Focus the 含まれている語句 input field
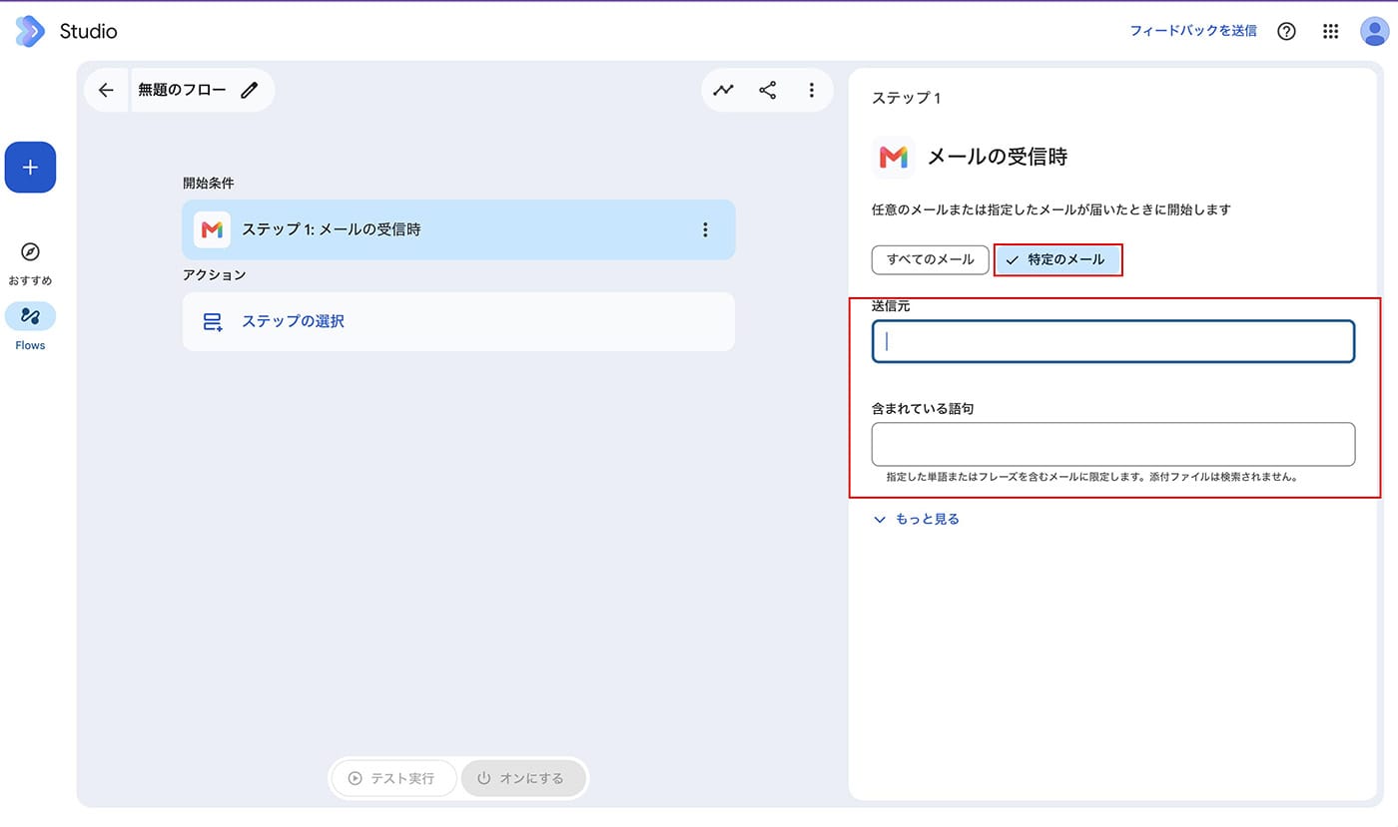This screenshot has height=827, width=1398. pyautogui.click(x=1113, y=444)
